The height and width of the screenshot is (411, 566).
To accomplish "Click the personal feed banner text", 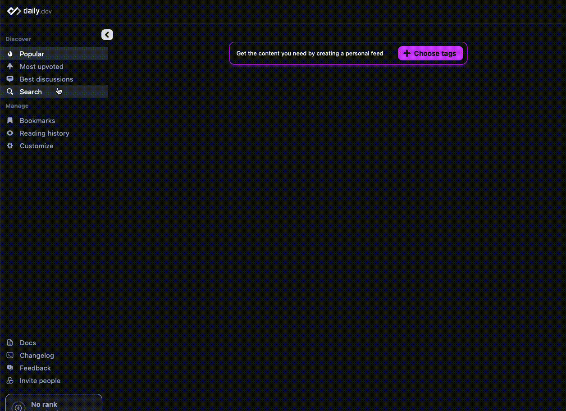I will pos(310,53).
